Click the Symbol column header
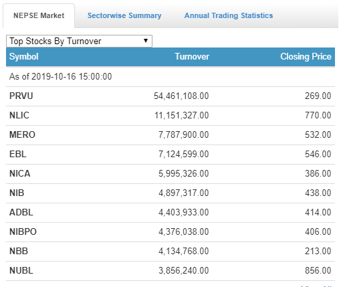 click(x=24, y=57)
